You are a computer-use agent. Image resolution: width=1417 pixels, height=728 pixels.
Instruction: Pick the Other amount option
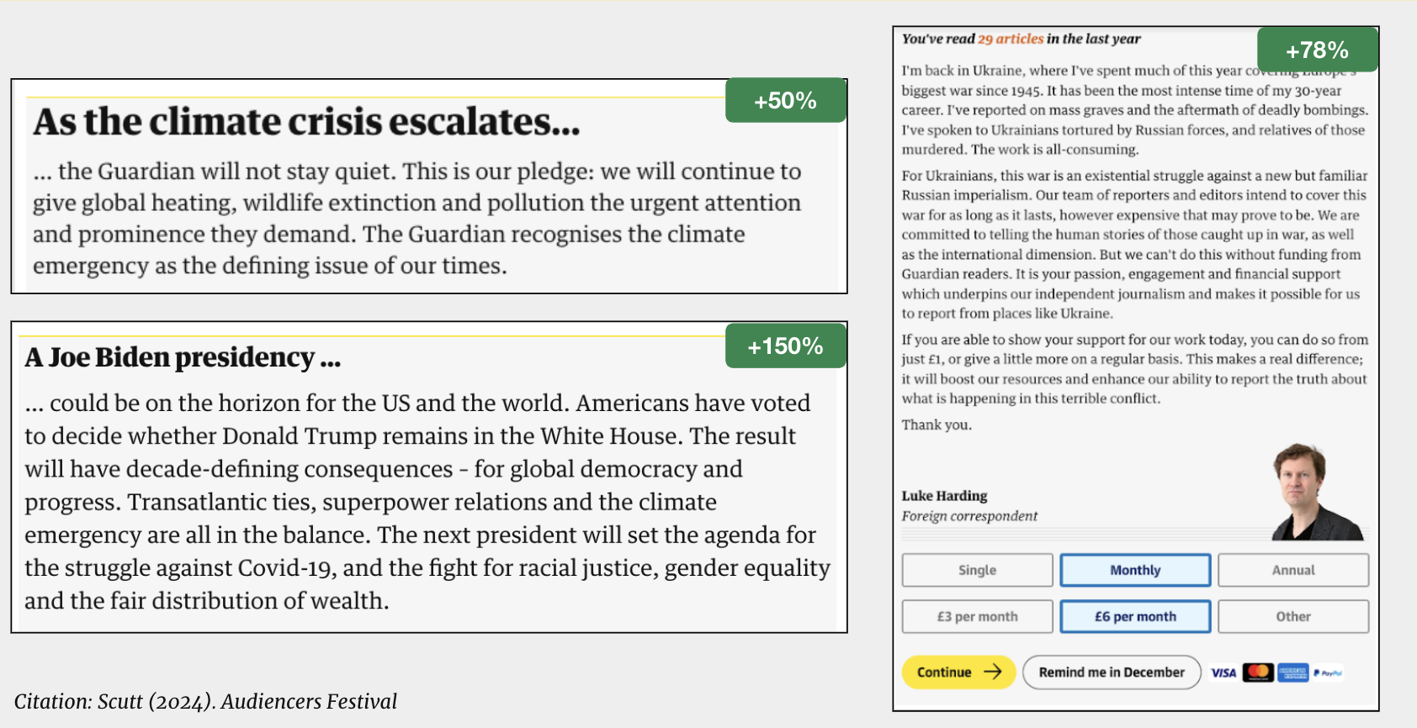[x=1293, y=616]
